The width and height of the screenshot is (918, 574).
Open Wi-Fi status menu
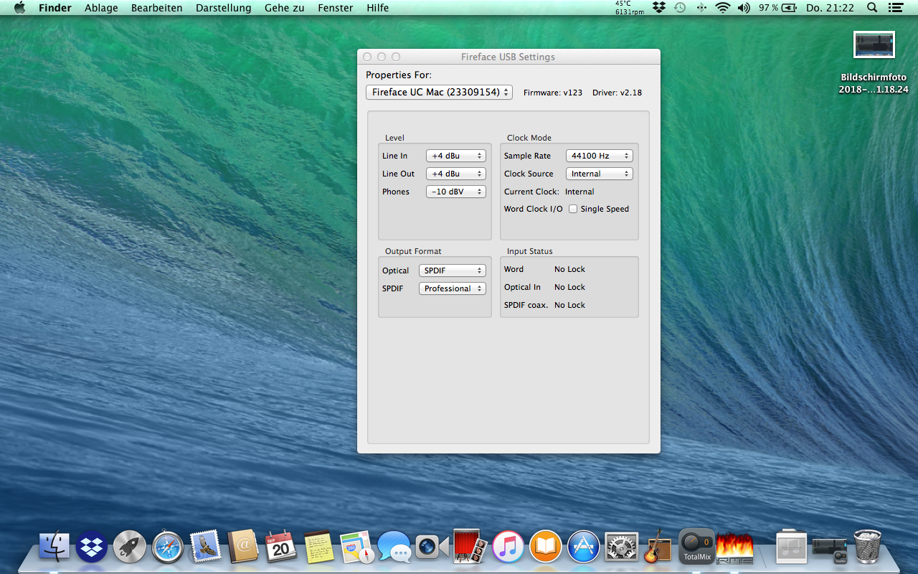click(722, 8)
